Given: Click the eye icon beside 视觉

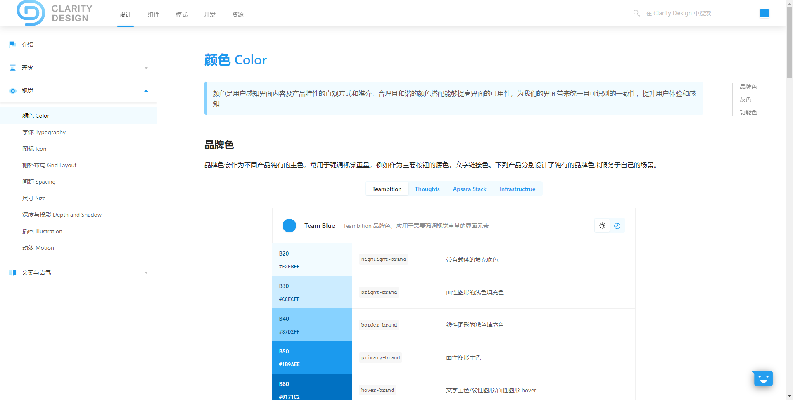Looking at the screenshot, I should [x=13, y=91].
